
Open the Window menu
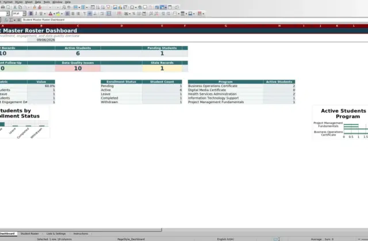57,2
